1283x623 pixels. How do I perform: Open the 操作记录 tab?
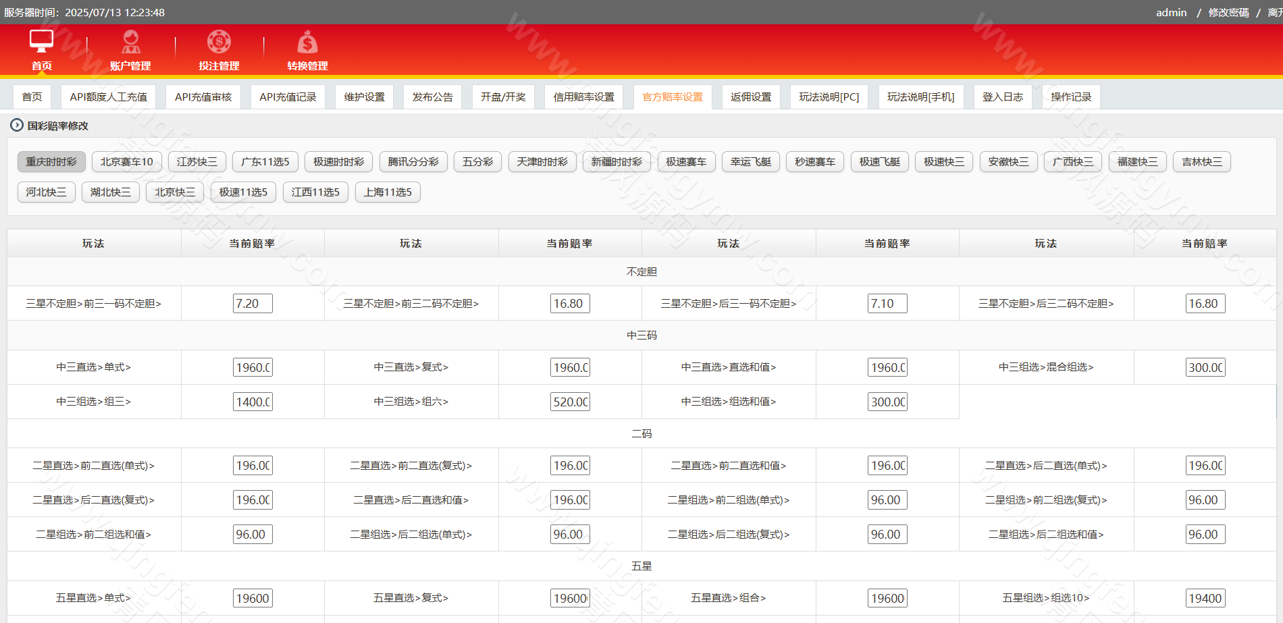(1070, 97)
